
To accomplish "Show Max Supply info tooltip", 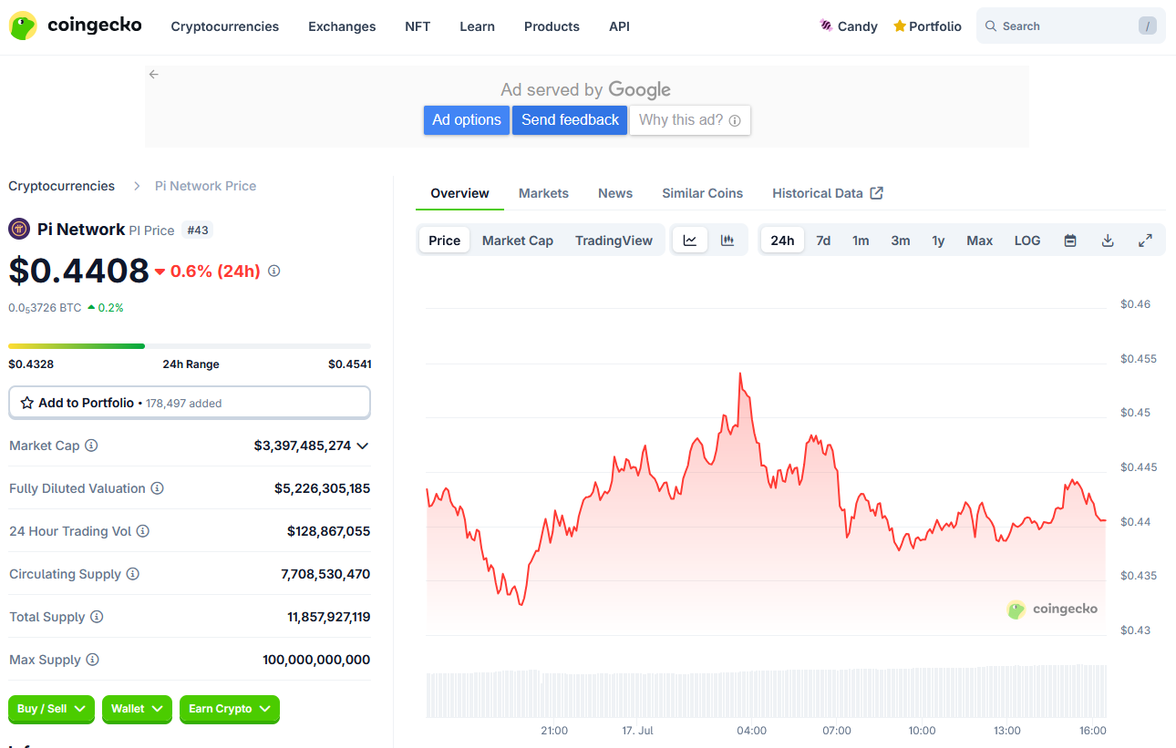I will (92, 660).
